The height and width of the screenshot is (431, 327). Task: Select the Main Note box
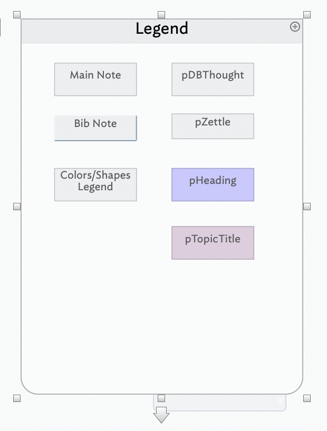95,80
